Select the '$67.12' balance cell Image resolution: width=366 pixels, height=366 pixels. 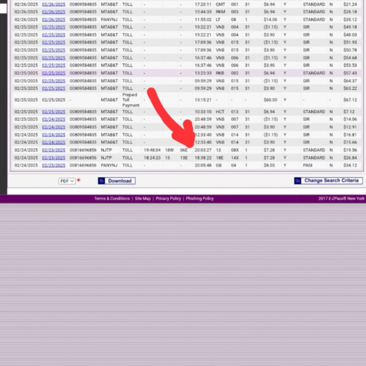(350, 100)
